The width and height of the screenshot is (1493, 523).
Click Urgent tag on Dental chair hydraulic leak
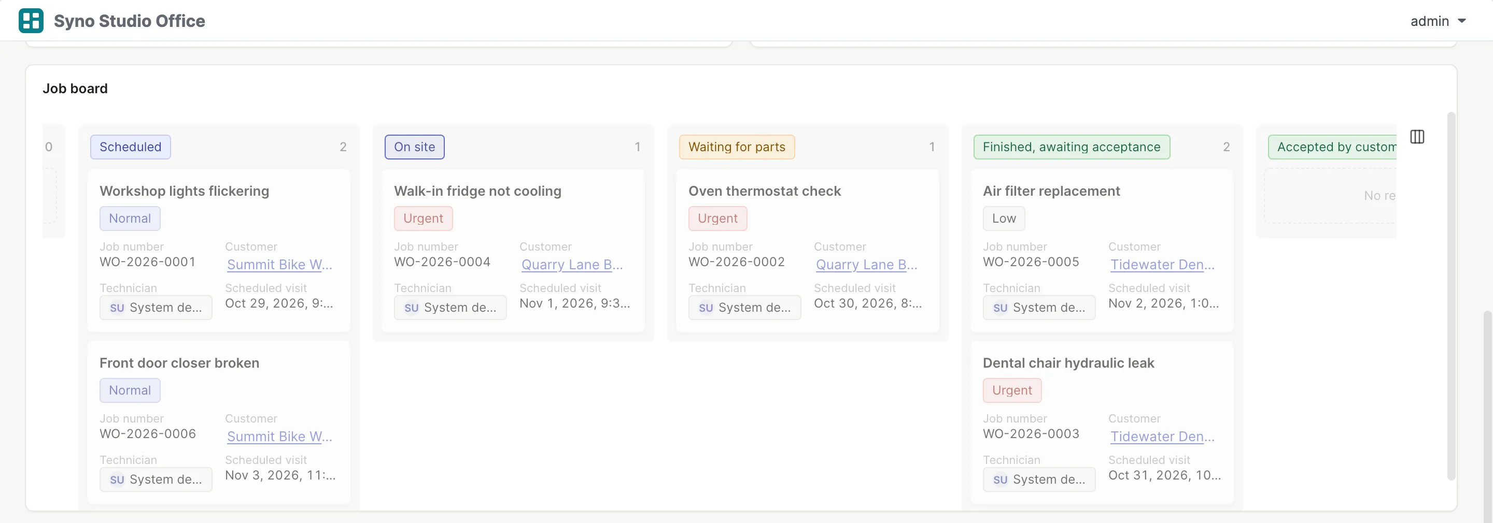[x=1012, y=390]
